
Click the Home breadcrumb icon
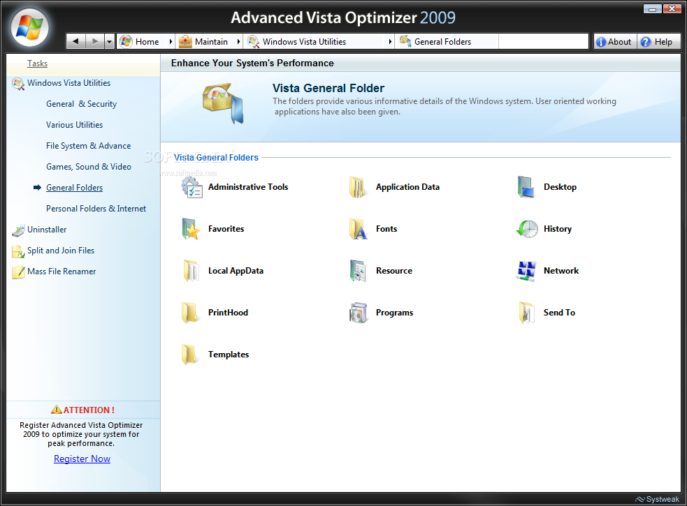[126, 42]
